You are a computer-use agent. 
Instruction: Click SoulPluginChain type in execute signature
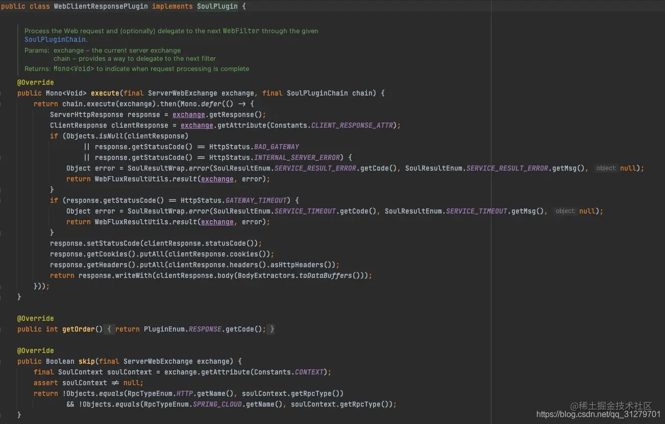pos(317,93)
